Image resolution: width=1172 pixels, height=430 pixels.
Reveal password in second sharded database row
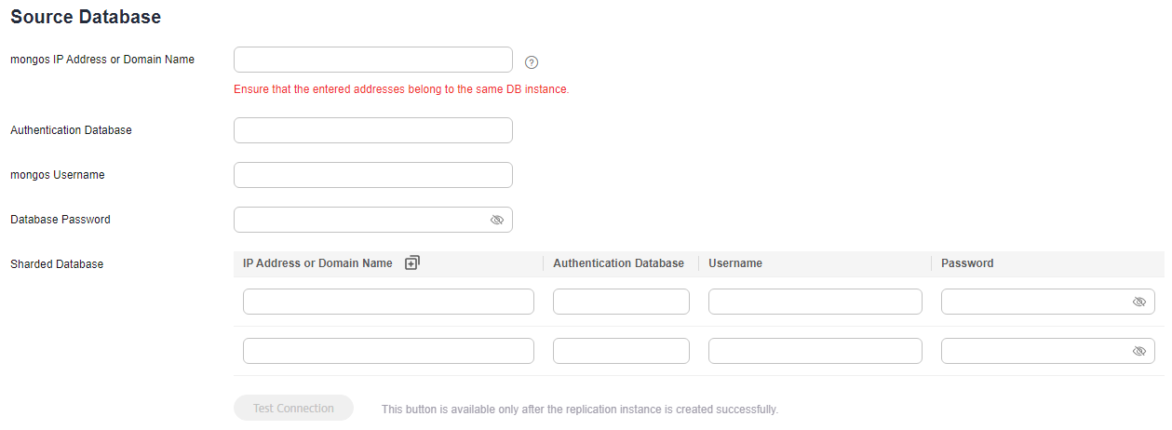click(1138, 351)
